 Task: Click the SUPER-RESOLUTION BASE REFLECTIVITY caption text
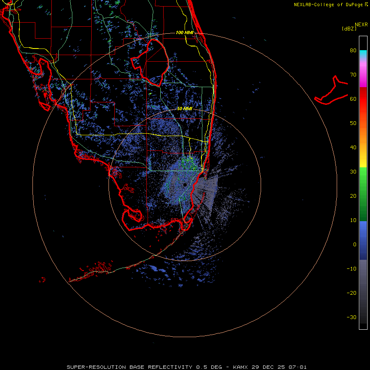click(x=129, y=367)
